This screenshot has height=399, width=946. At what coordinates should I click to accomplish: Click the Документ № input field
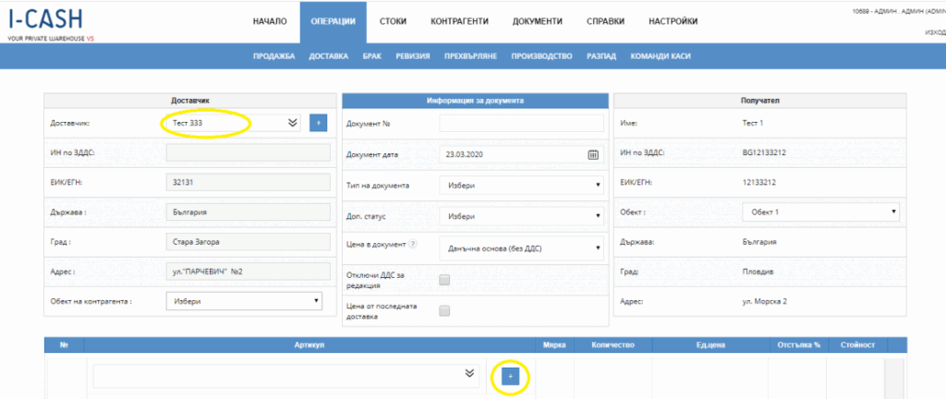coord(521,124)
